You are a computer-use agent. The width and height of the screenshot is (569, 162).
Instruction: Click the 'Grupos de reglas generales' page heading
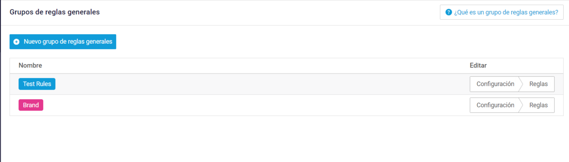55,12
